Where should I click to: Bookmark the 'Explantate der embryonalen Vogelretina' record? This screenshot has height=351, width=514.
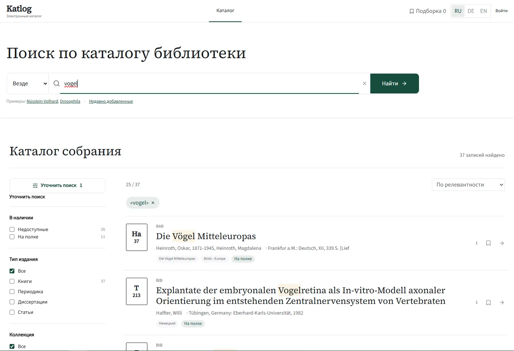click(x=488, y=302)
